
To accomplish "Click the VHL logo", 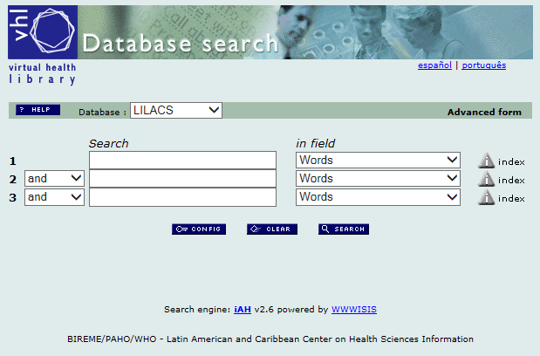I will 43,32.
